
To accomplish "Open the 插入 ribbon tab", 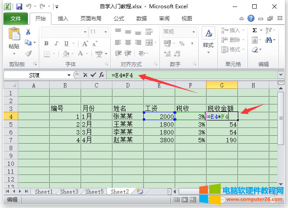I will coord(63,19).
